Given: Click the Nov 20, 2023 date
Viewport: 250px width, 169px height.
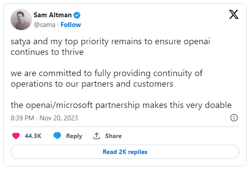Looking at the screenshot, I should click(x=59, y=118).
